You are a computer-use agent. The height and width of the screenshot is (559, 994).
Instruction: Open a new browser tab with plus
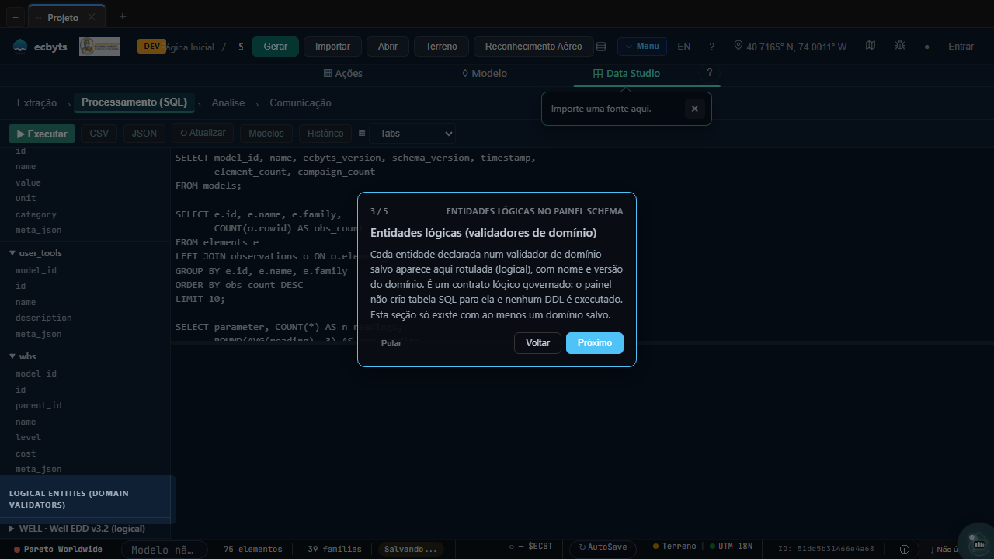(122, 16)
